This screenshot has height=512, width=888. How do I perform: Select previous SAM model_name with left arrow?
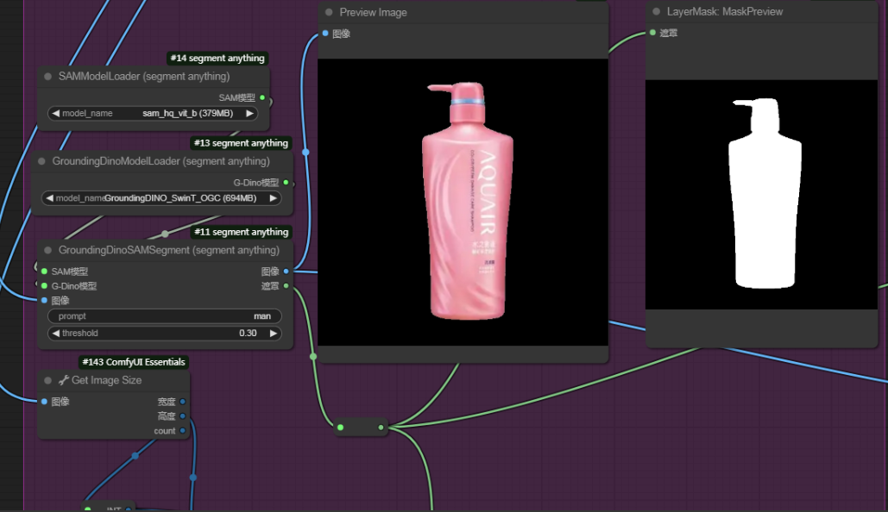click(x=55, y=113)
